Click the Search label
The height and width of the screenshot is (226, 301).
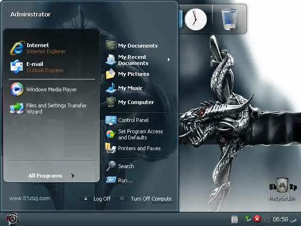tap(126, 166)
